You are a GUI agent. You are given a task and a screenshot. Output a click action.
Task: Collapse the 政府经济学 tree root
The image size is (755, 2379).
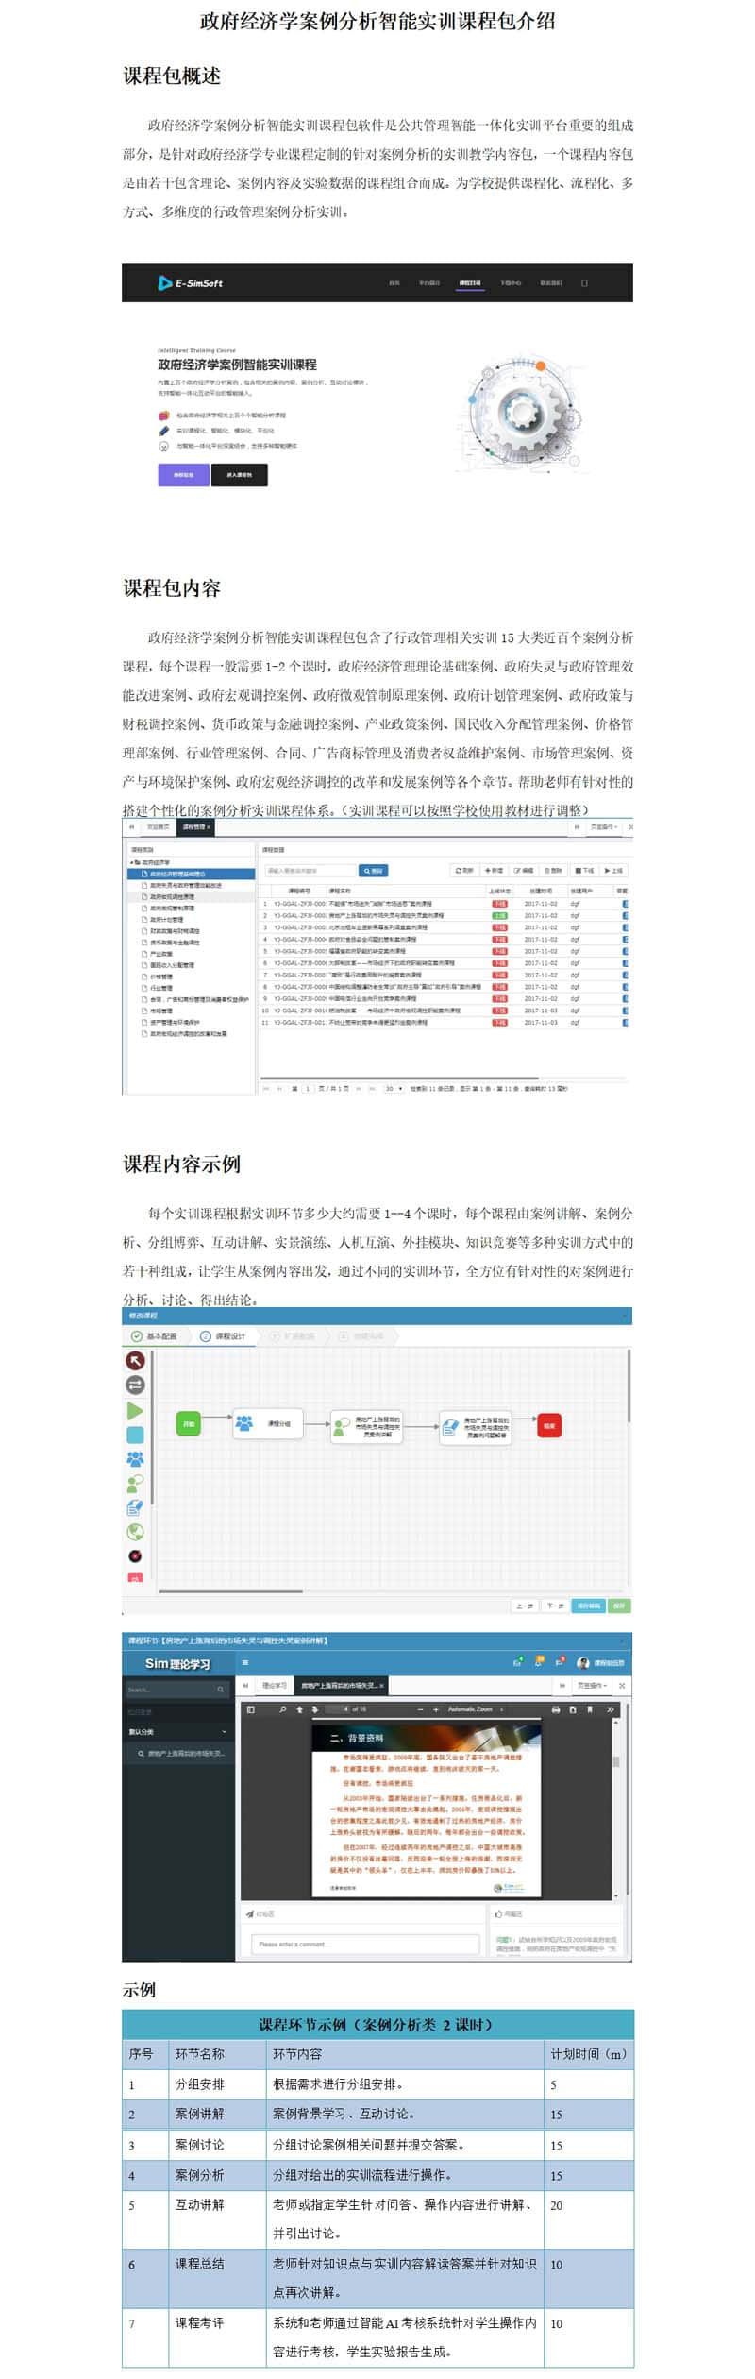click(133, 862)
